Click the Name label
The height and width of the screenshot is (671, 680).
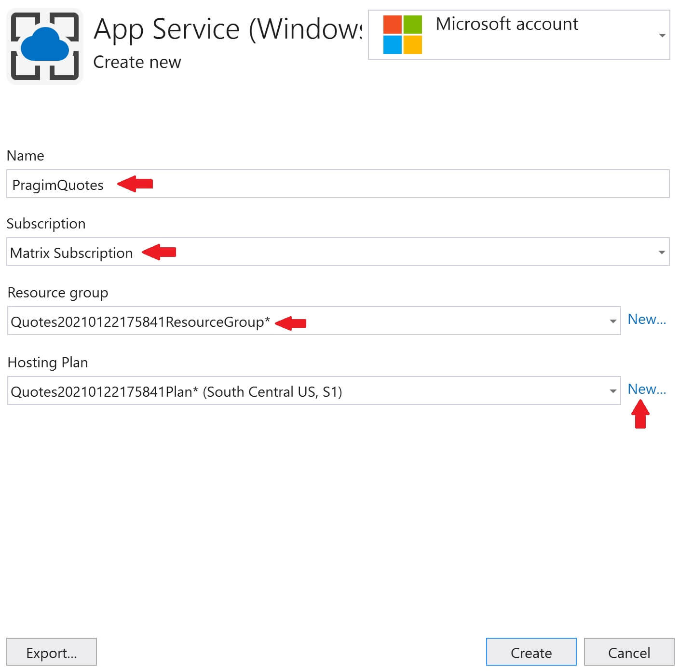tap(26, 156)
